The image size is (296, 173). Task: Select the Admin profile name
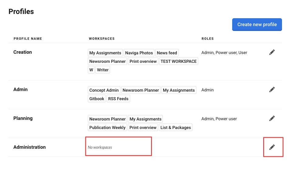click(20, 90)
